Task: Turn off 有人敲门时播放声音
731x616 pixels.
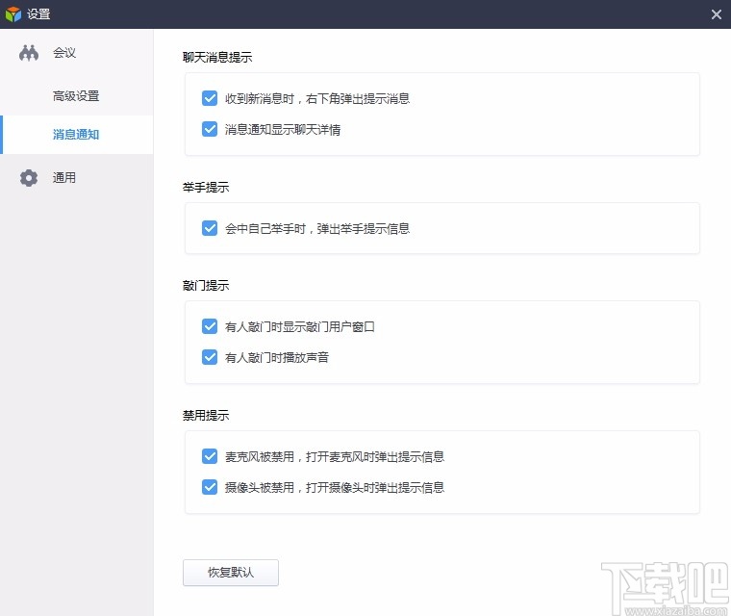Action: [x=210, y=357]
